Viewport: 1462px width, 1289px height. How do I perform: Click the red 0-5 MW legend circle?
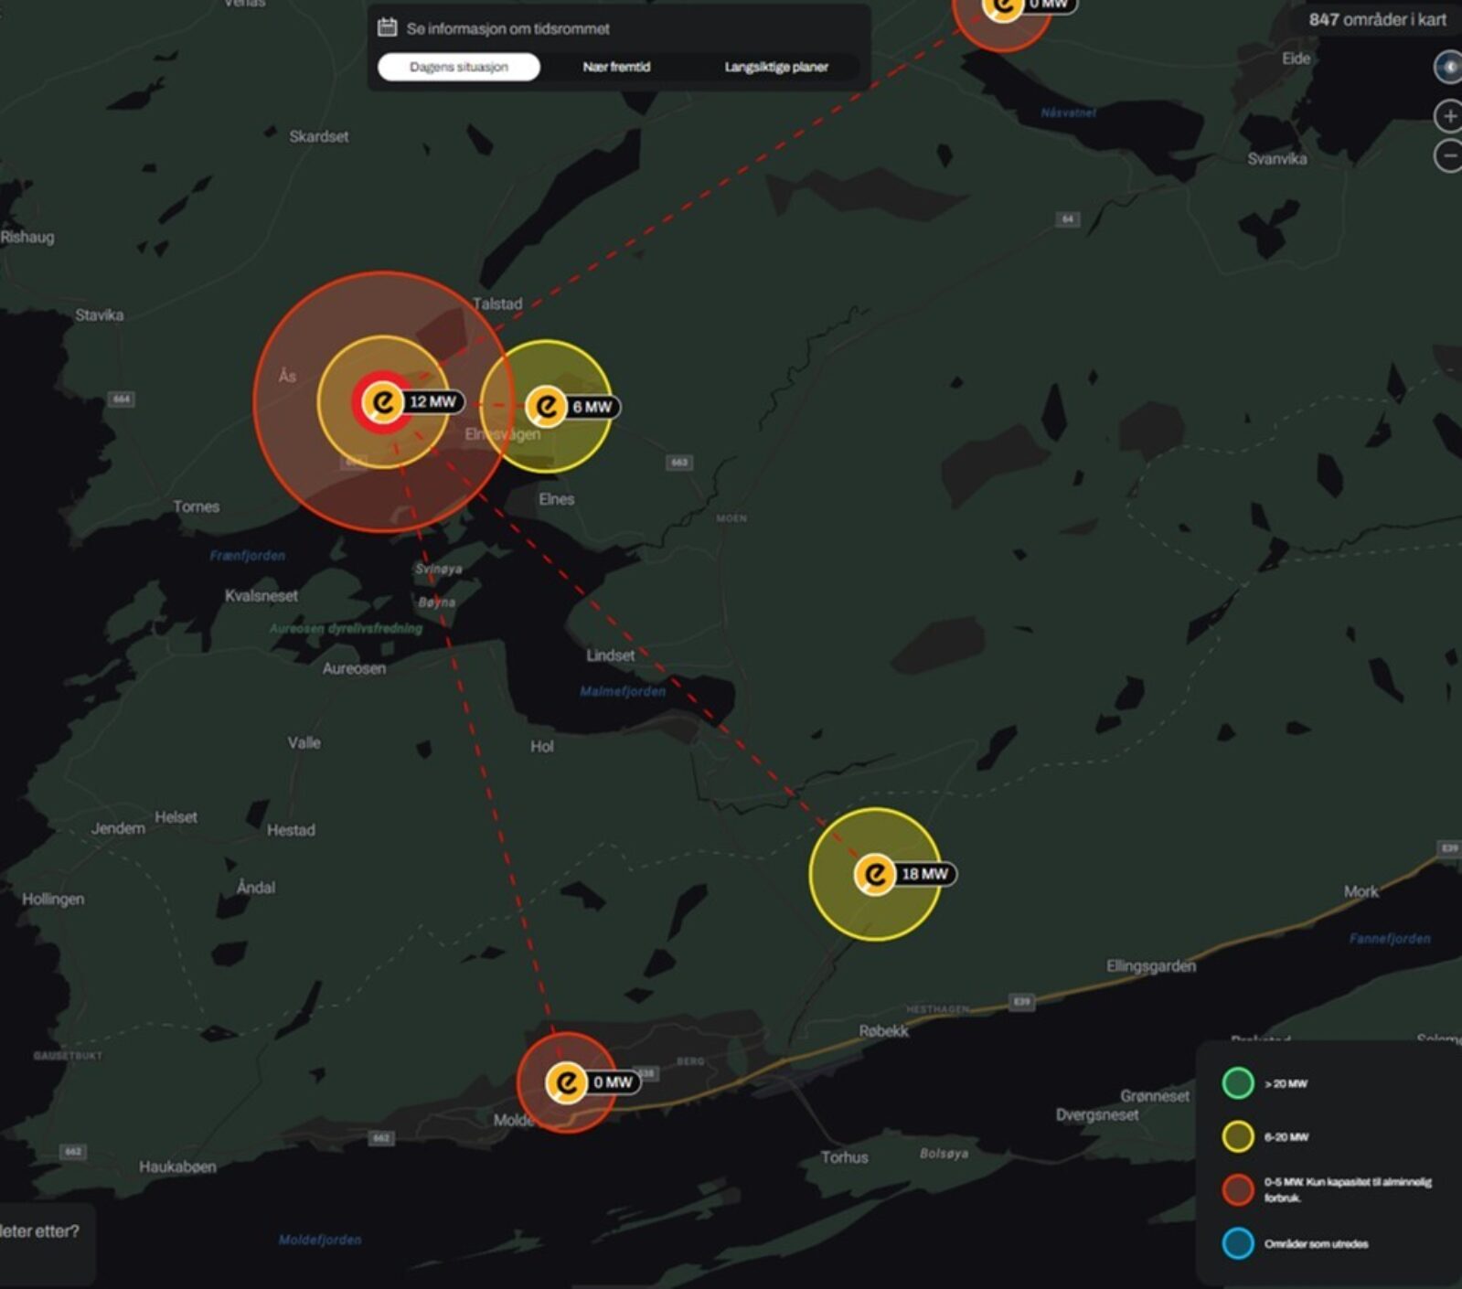click(1238, 1189)
